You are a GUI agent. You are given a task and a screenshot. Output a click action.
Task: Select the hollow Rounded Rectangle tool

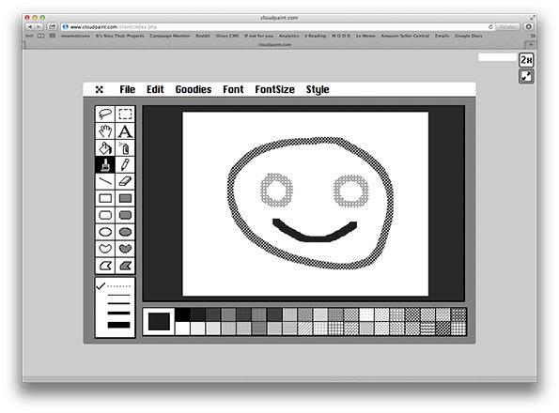coord(105,215)
